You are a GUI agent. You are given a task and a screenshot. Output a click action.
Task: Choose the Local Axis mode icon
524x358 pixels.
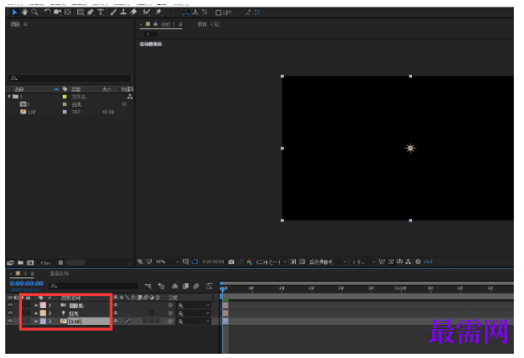tap(187, 13)
